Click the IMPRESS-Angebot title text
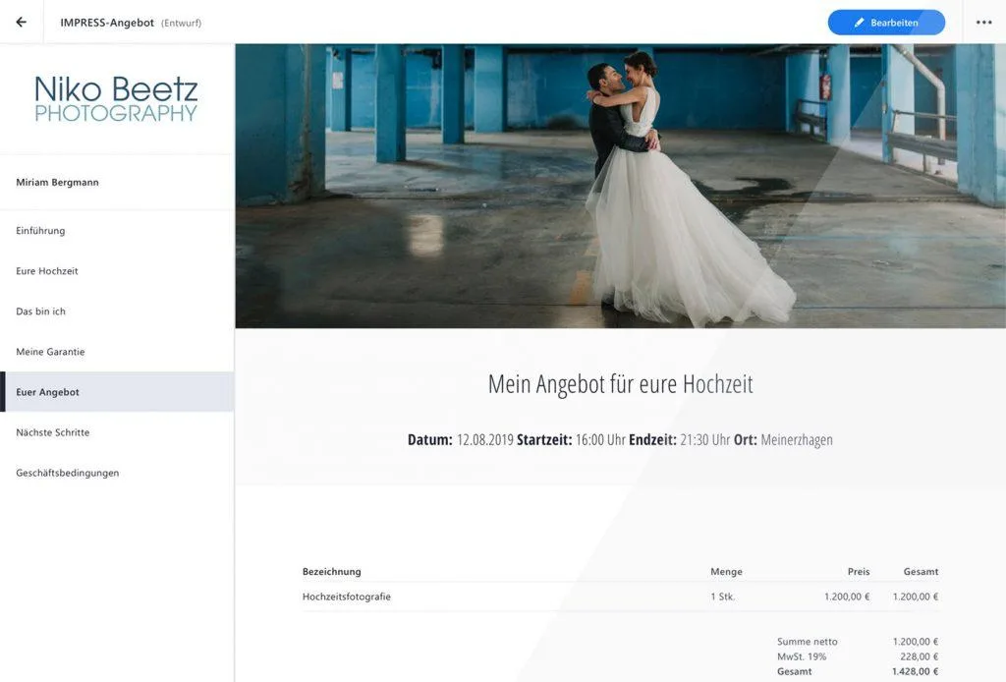Viewport: 1006px width, 682px height. click(x=107, y=23)
